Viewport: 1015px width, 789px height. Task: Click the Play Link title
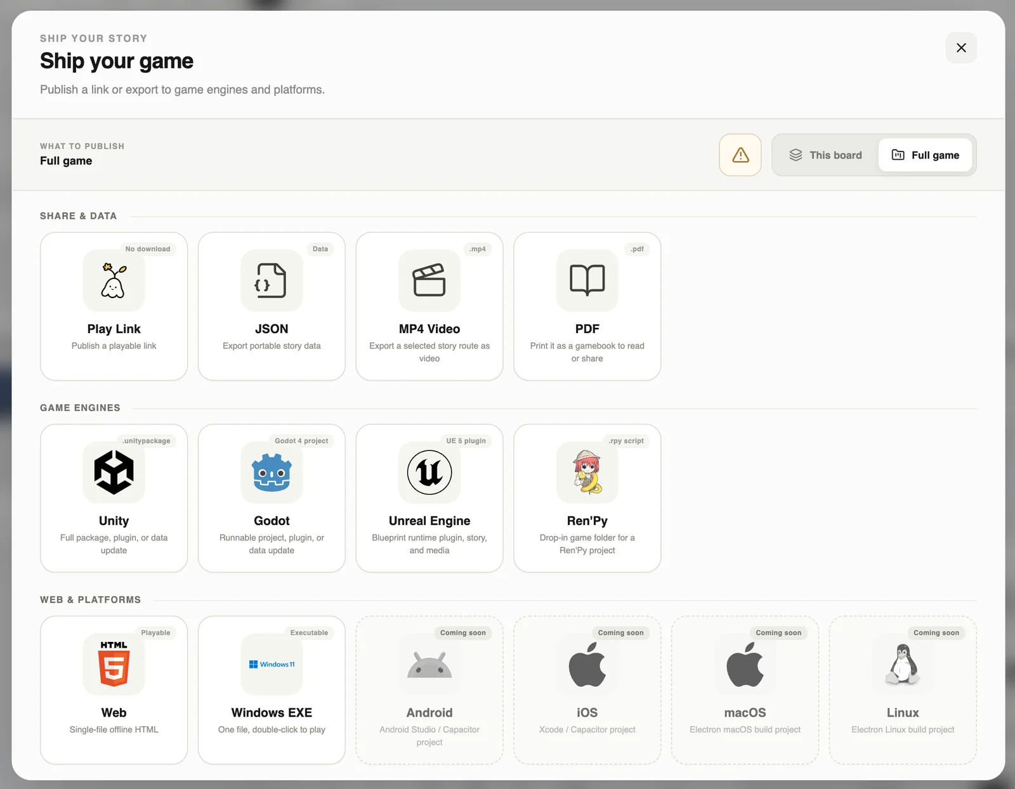click(114, 329)
